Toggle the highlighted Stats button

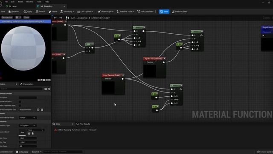[x=164, y=12]
